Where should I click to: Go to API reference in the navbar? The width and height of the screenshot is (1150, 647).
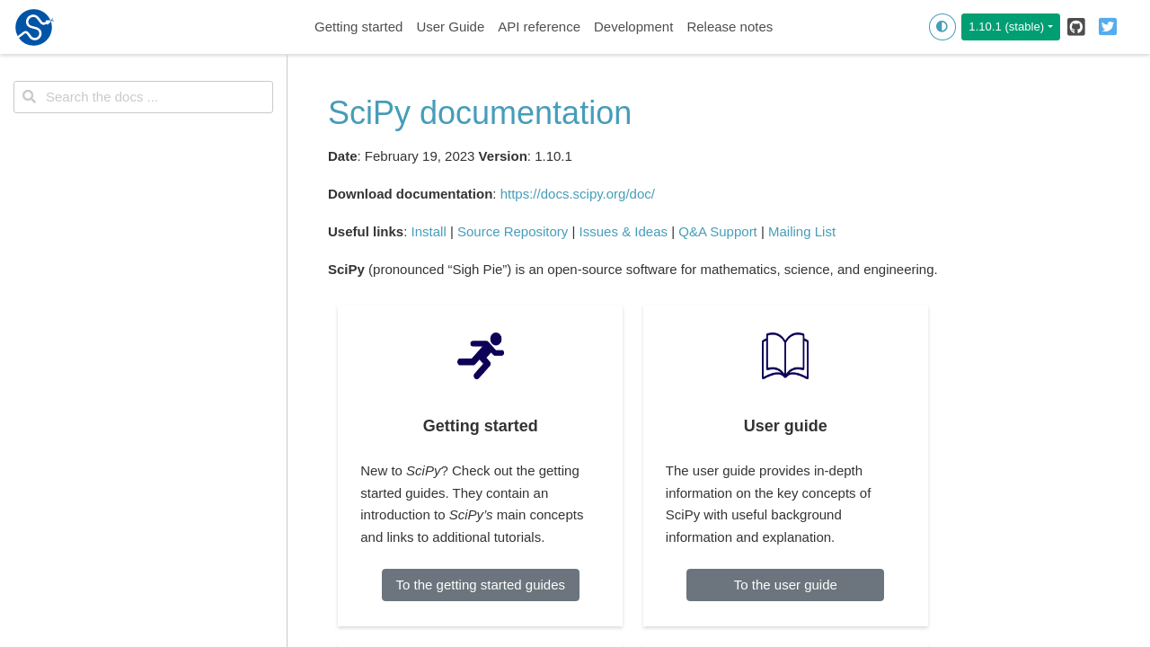point(539,27)
